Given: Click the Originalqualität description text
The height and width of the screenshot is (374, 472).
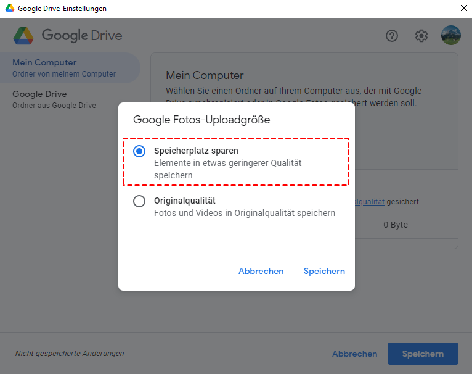Looking at the screenshot, I should (244, 213).
